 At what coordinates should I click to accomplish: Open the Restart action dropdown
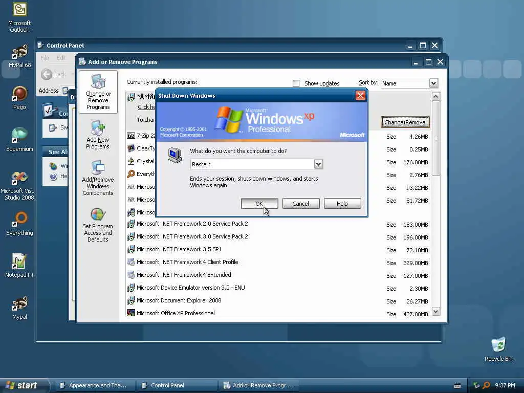coord(318,164)
